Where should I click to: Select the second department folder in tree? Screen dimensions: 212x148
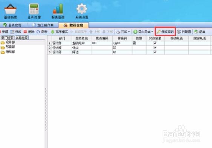tap(8, 47)
